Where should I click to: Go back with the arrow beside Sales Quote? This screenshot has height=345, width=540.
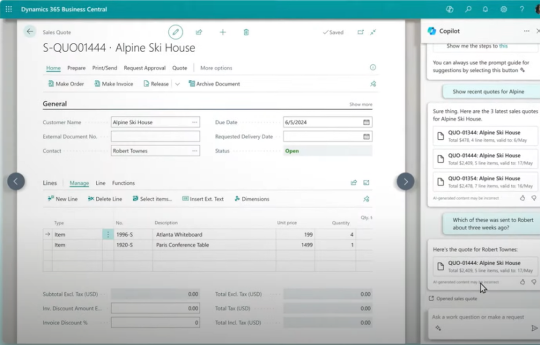30,31
